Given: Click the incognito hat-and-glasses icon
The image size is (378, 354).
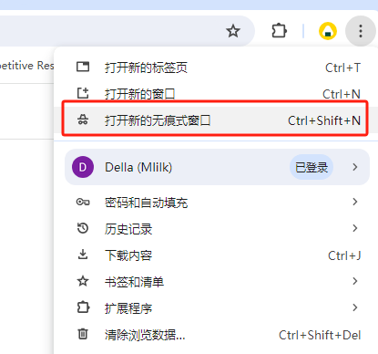Looking at the screenshot, I should point(83,120).
